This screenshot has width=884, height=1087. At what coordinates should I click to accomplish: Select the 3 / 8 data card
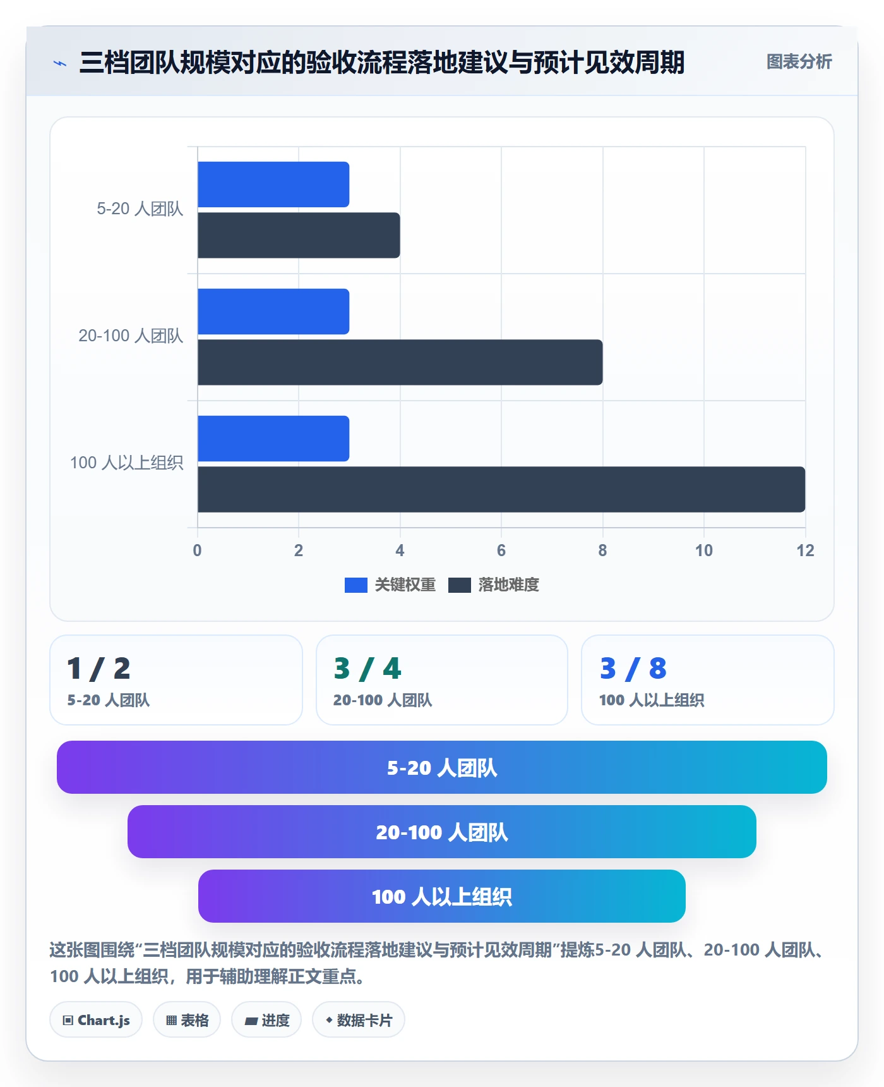point(708,680)
